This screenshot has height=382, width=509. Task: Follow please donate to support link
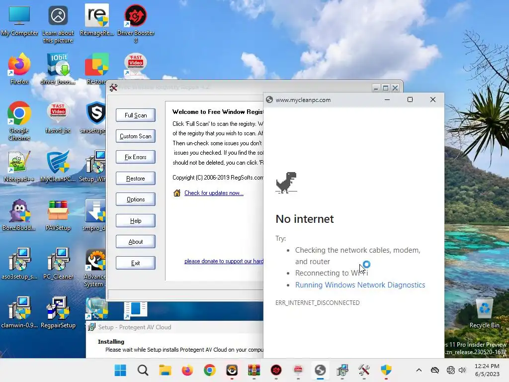pos(224,261)
